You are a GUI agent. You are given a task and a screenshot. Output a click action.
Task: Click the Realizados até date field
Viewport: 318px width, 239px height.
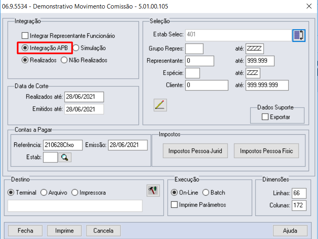84,97
